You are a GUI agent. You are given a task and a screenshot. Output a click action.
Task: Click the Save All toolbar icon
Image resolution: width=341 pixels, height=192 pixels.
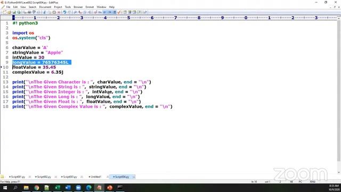[19, 12]
